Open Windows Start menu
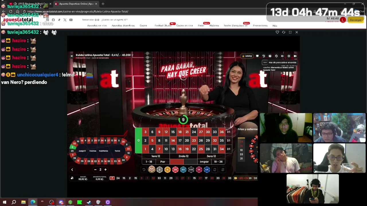Screen dimensions: 367x206 pyautogui.click(x=4, y=202)
